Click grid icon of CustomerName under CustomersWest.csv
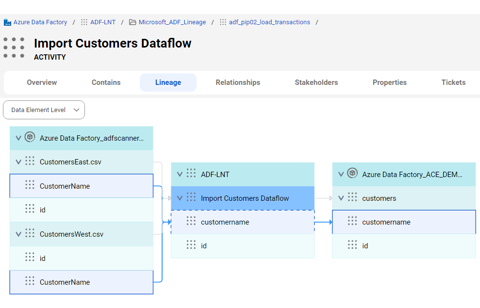The image size is (480, 308). click(30, 281)
